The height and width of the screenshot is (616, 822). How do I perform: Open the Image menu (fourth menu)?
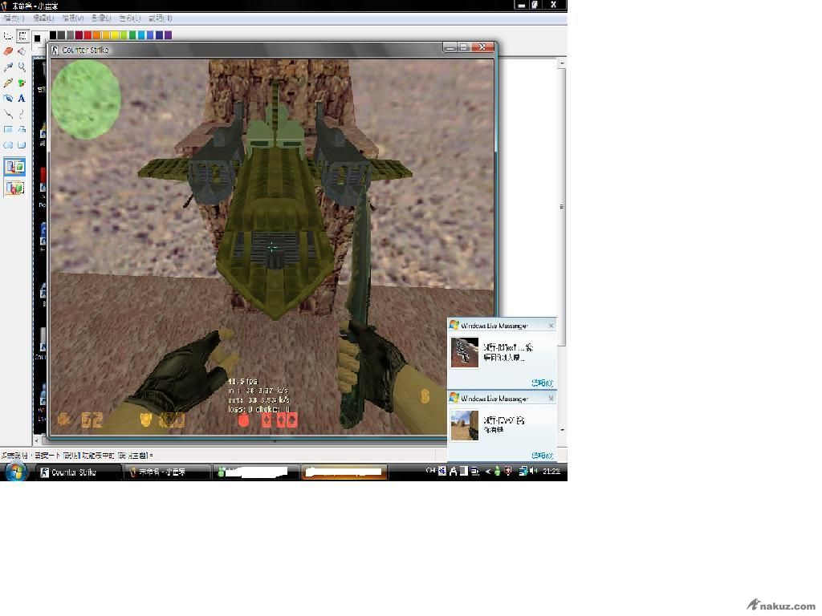pyautogui.click(x=101, y=18)
